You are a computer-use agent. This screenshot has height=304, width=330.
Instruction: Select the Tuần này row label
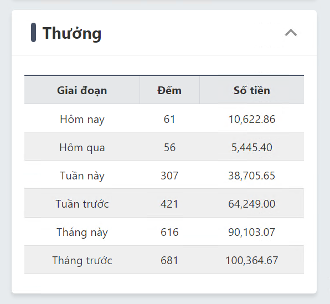pos(82,176)
